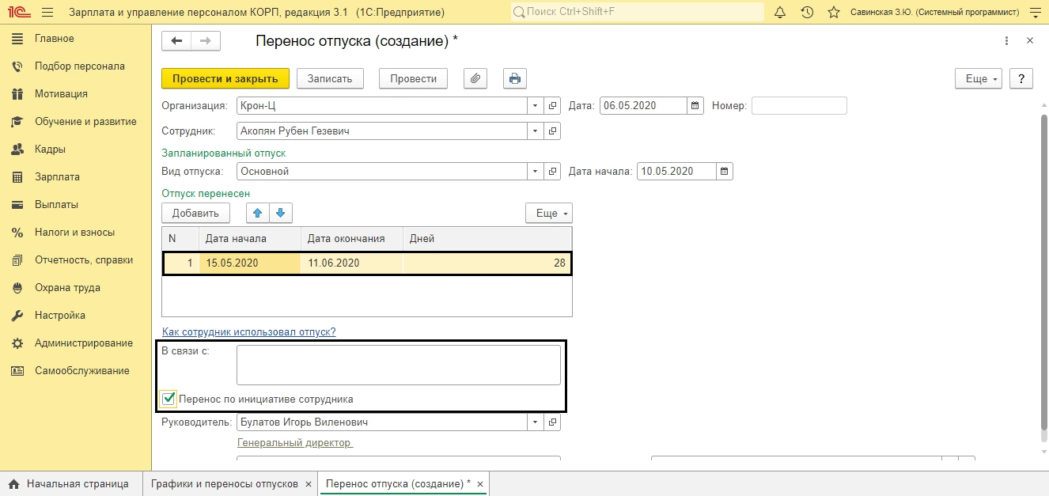Go forward with the right arrow
This screenshot has height=496, width=1049.
coord(206,41)
